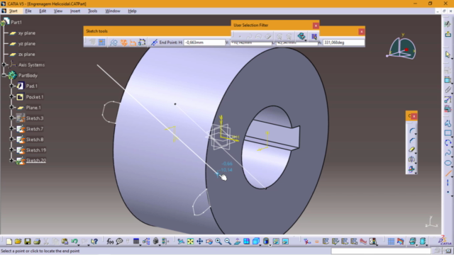
Task: Click the Quick Trim eraser tool
Action: tap(411, 149)
